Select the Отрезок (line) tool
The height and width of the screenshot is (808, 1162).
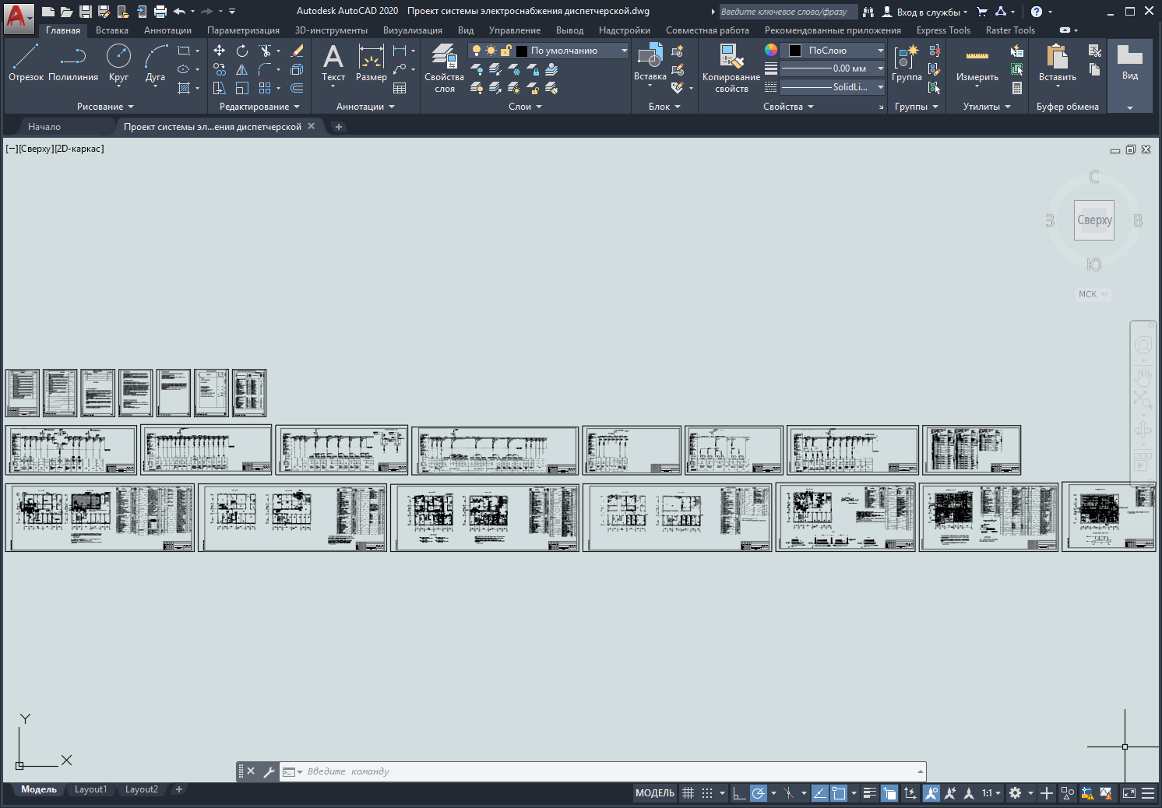(x=26, y=62)
